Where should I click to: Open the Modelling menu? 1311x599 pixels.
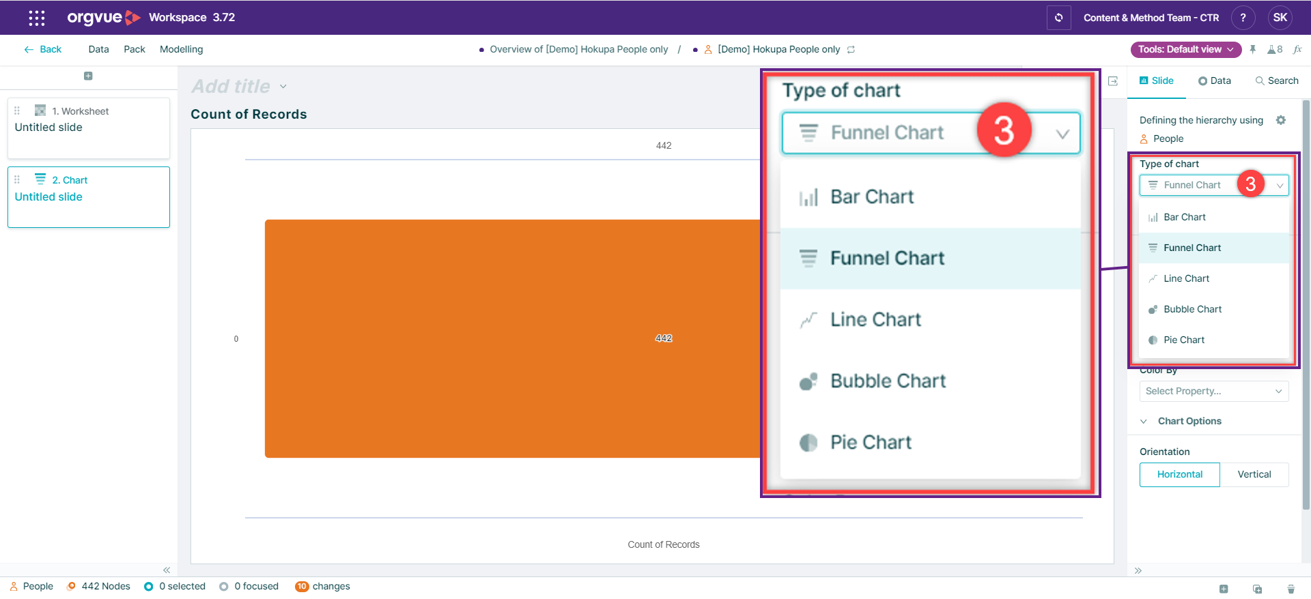pos(181,49)
